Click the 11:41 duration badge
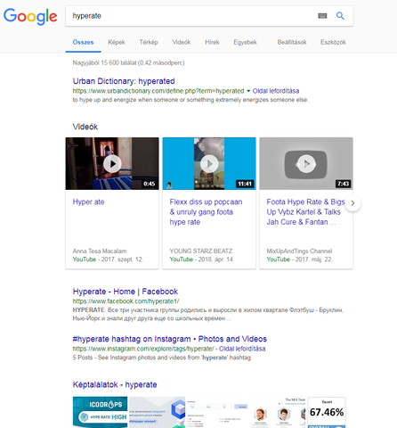The image size is (397, 428). click(x=245, y=184)
